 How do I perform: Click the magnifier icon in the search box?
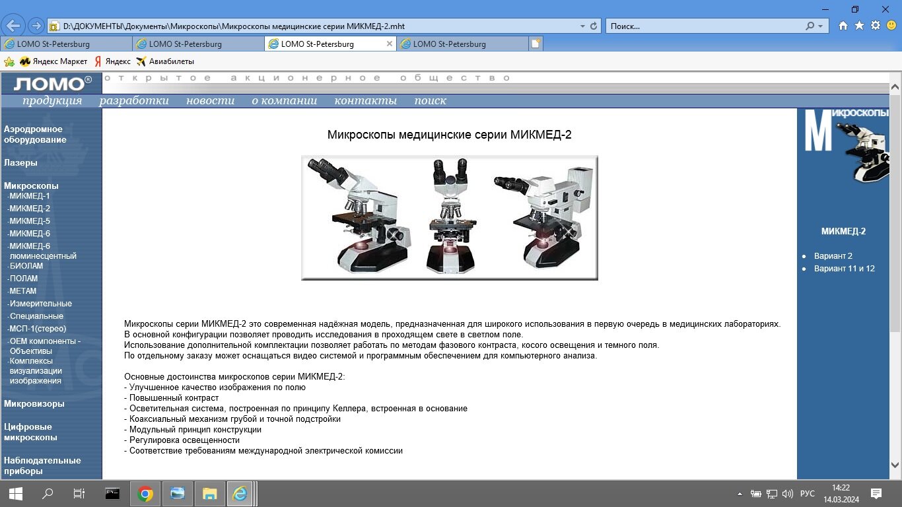(810, 26)
